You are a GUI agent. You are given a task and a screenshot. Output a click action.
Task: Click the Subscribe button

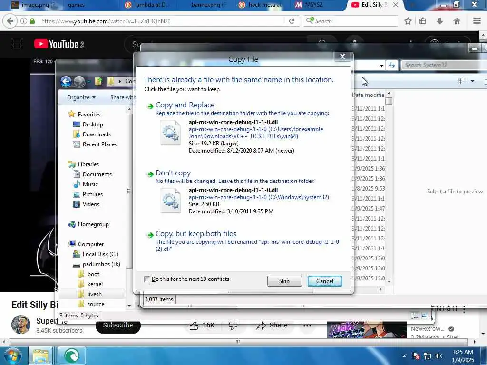click(118, 325)
